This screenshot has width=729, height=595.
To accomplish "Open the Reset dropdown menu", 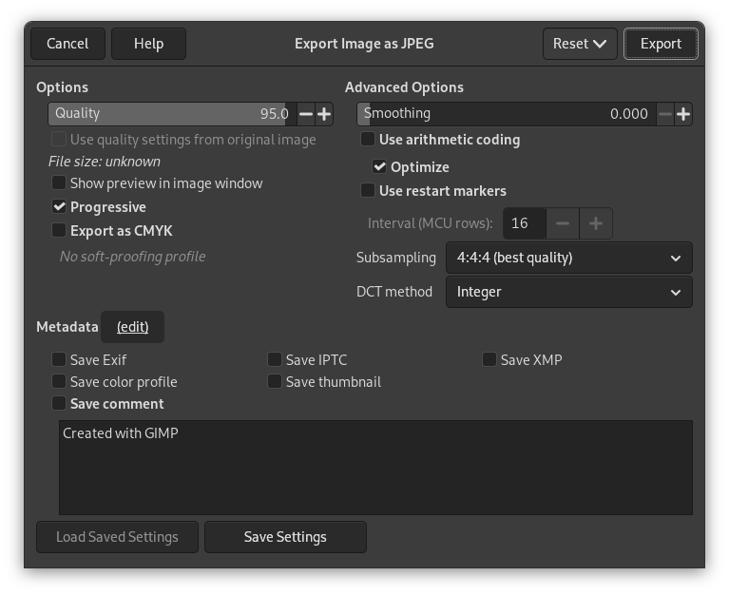I will click(580, 44).
